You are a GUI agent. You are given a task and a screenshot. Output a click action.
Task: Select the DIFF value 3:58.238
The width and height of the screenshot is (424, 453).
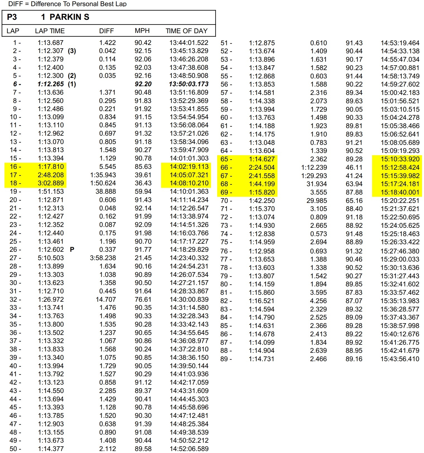(x=103, y=258)
